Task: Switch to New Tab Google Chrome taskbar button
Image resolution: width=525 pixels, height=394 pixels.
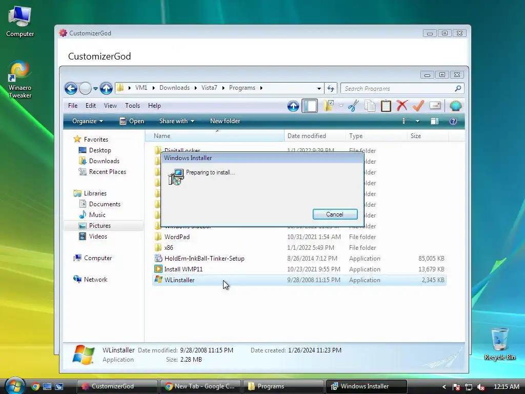Action: click(x=200, y=386)
